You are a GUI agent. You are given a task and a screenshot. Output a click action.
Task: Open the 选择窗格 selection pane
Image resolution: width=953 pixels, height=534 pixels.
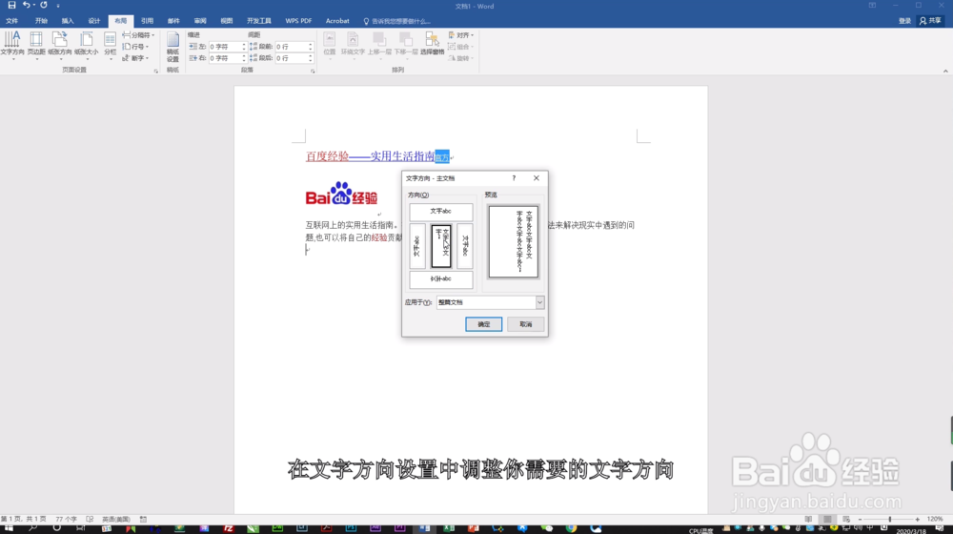click(432, 44)
